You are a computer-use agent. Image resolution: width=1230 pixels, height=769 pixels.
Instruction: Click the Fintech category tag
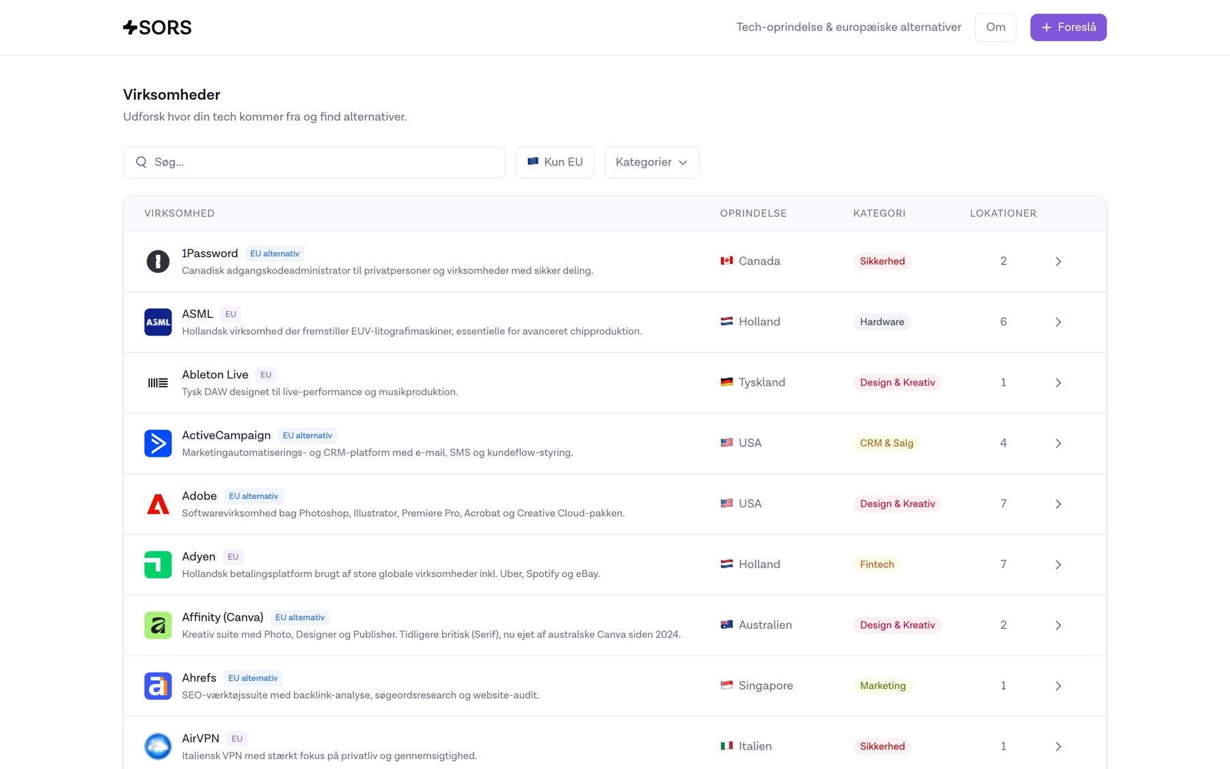[x=877, y=565]
